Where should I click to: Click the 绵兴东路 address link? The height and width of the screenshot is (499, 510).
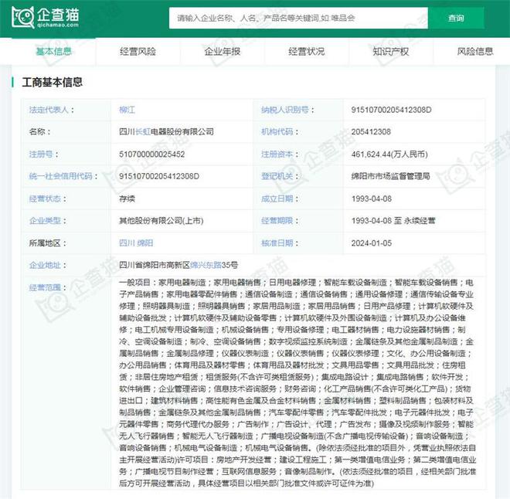coord(206,265)
